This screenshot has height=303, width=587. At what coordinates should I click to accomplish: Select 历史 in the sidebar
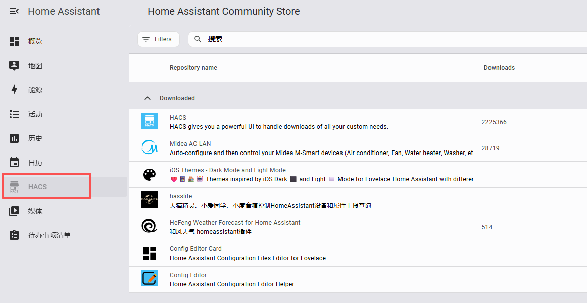pyautogui.click(x=35, y=138)
